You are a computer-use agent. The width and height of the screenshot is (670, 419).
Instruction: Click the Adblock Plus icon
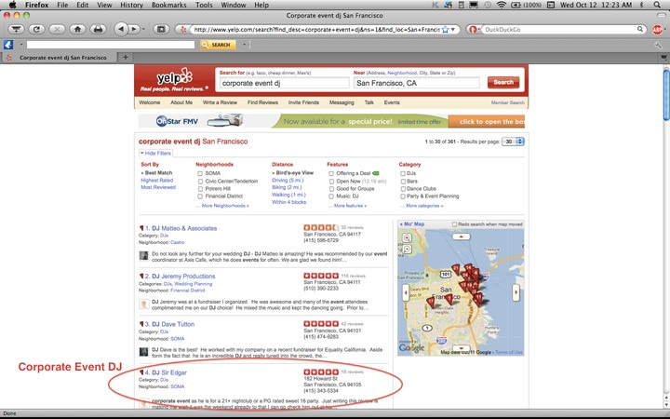point(657,30)
